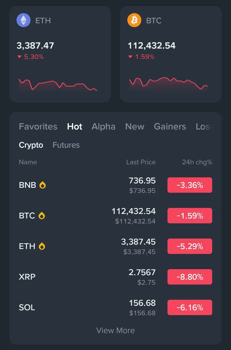231x350 pixels.
Task: Tap the flame icon beside ETH row
Action: coord(43,246)
